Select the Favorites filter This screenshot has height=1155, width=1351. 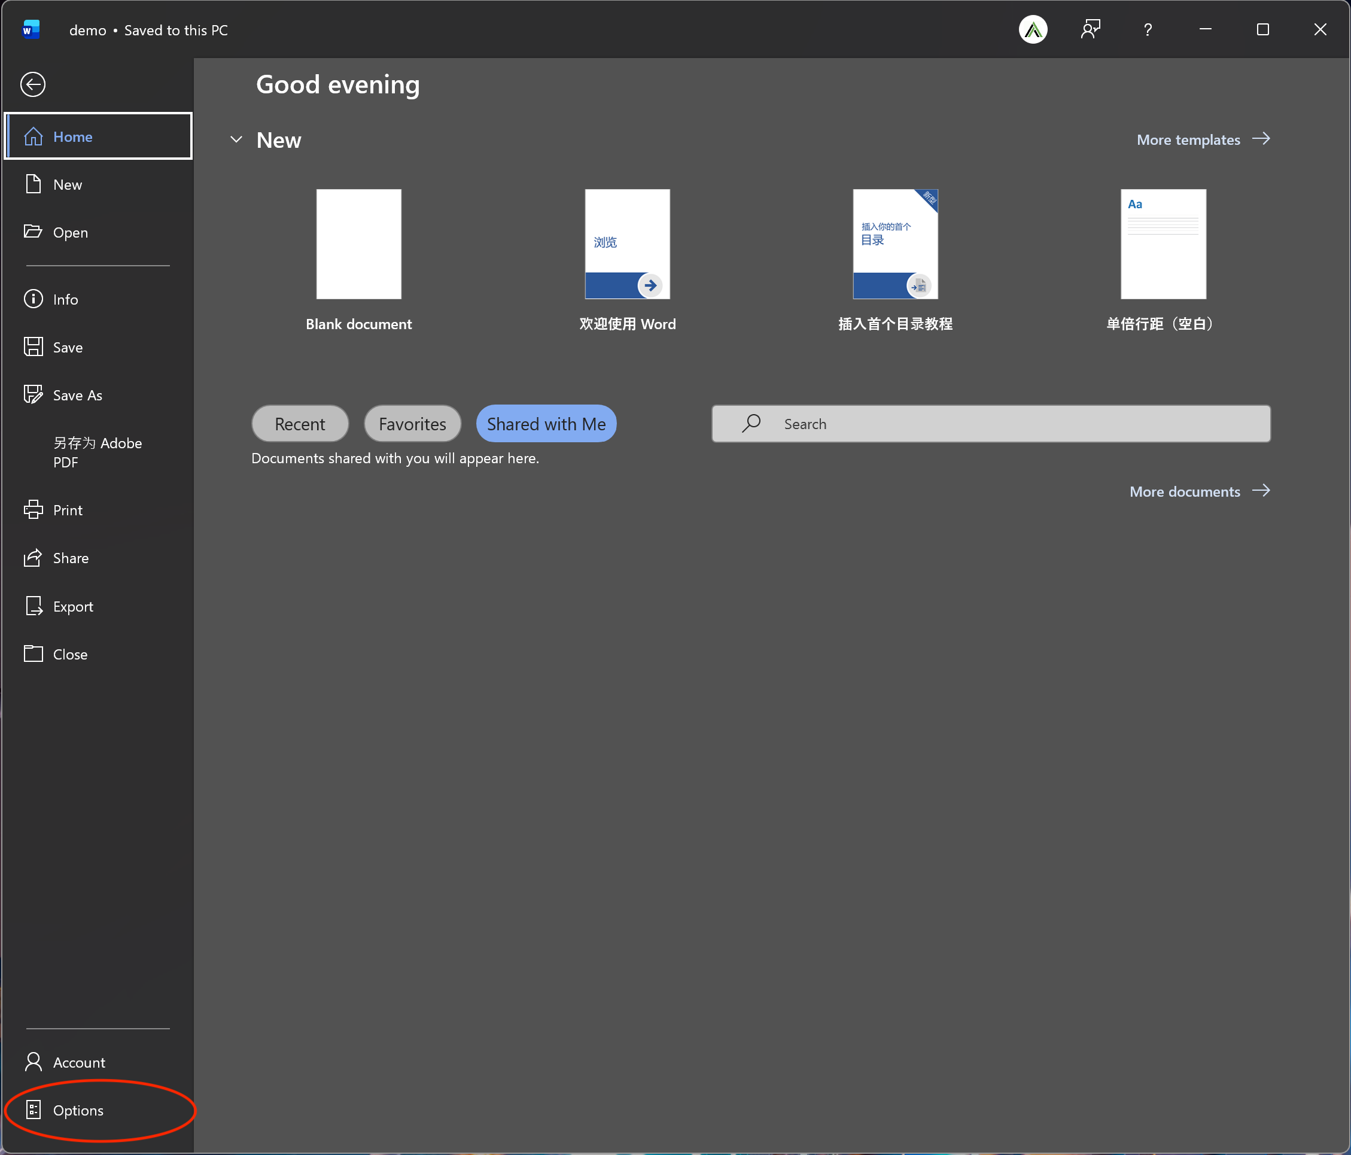point(412,423)
